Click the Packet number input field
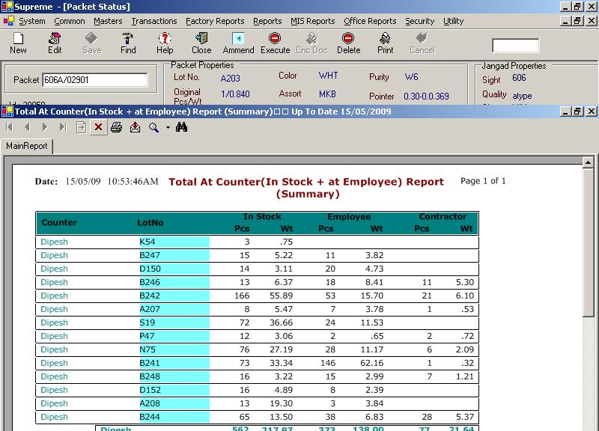599x431 pixels. coord(95,80)
